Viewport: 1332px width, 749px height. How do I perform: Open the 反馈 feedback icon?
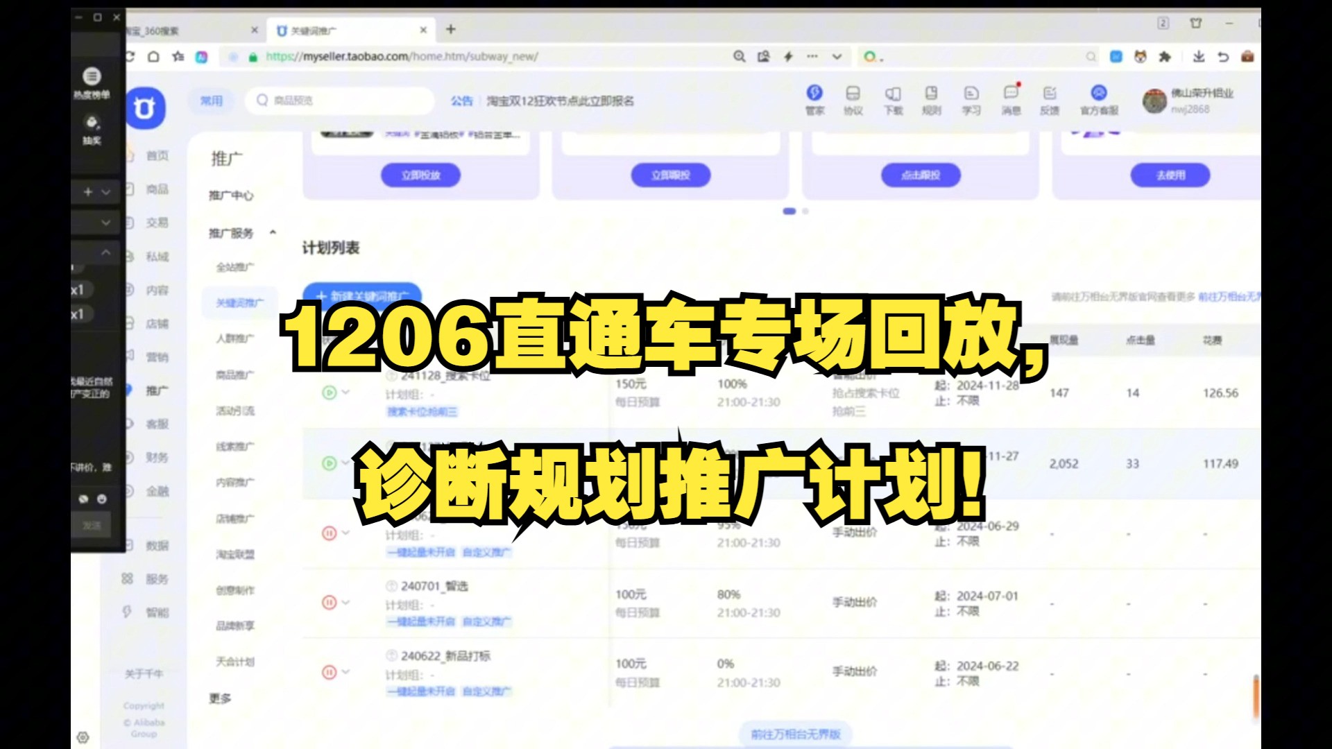[x=1050, y=93]
